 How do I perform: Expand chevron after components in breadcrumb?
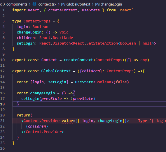pyautogui.click(x=30, y=4)
